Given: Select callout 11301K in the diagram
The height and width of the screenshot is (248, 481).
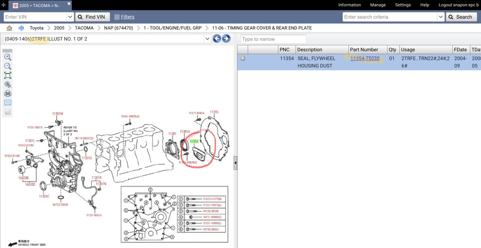Looking at the screenshot, I should click(x=97, y=177).
